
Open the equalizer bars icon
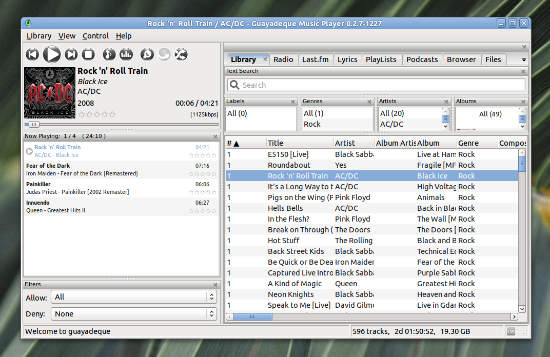126,55
